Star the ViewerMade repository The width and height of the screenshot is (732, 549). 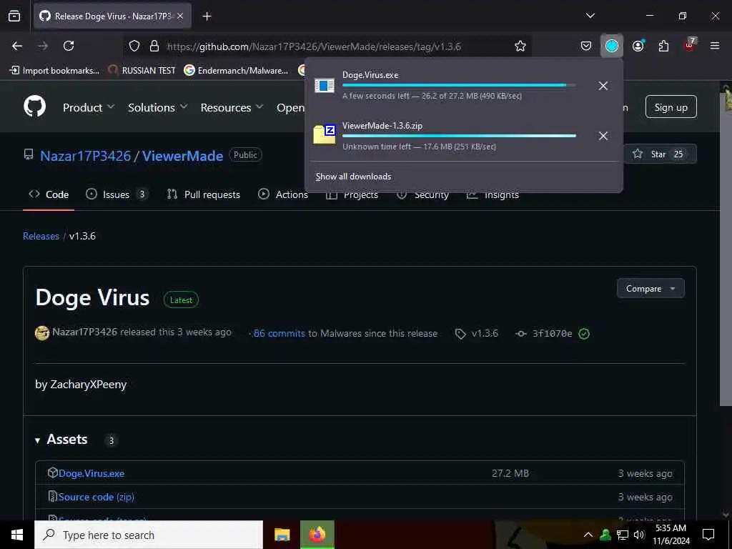[x=659, y=154]
